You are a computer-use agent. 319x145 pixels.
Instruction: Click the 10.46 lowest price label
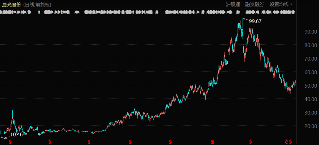tap(16, 135)
